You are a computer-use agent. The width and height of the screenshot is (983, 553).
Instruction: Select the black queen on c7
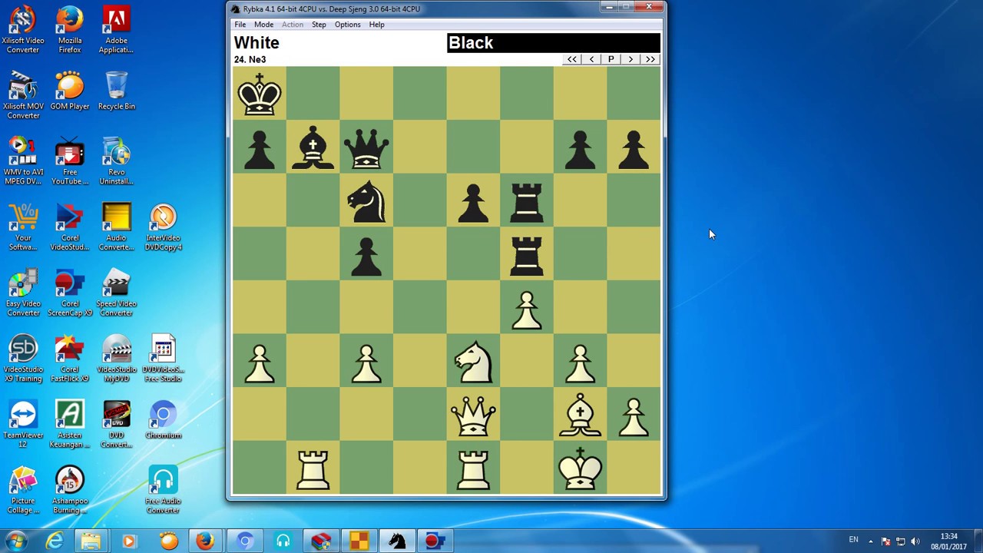[366, 147]
